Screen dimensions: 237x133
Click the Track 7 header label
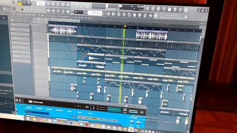pos(37,74)
